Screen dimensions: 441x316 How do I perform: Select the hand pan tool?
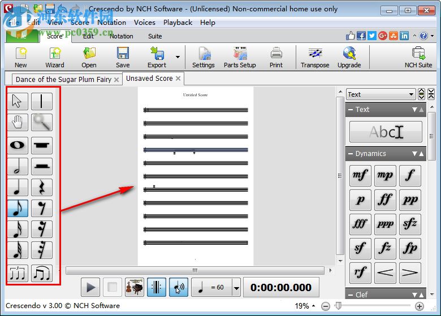pos(18,122)
